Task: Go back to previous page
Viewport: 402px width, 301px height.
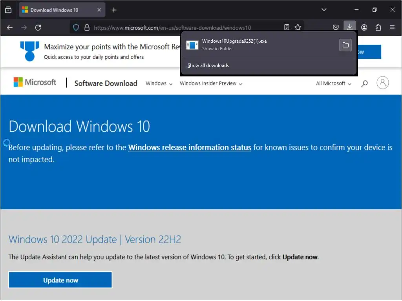Action: [x=10, y=27]
